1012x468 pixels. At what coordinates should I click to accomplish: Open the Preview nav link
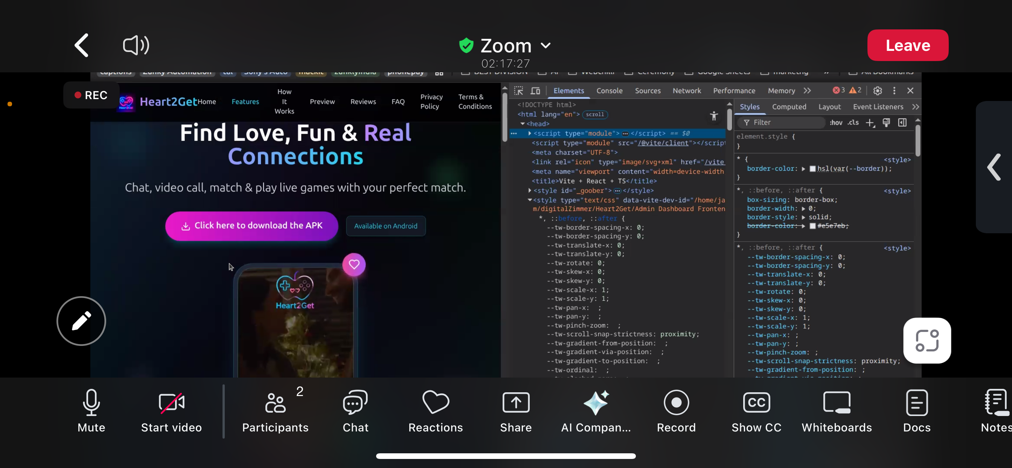pyautogui.click(x=322, y=102)
